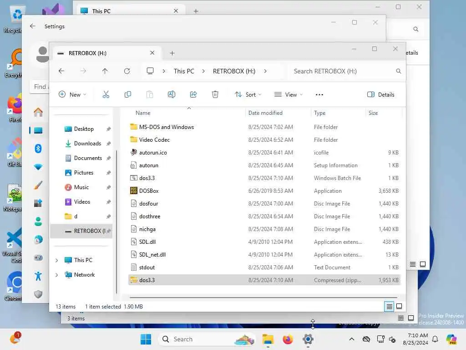Click the Share icon in toolbar
The image size is (466, 350).
pyautogui.click(x=193, y=95)
